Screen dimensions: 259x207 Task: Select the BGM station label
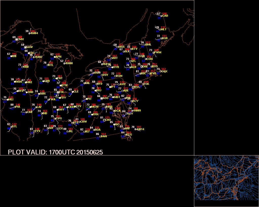[x=119, y=76]
